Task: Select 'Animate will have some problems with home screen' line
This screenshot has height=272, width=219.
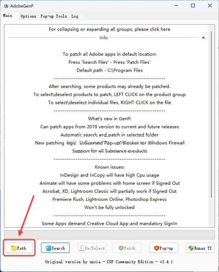Action: point(109,183)
